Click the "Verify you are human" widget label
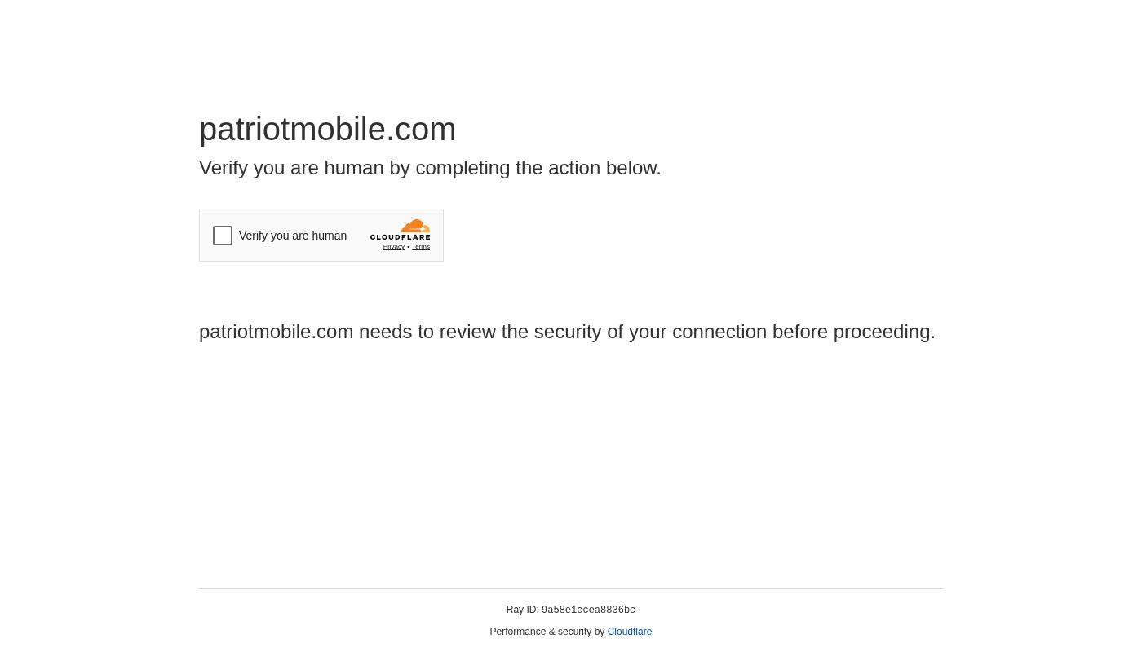This screenshot has height=652, width=1142. (293, 236)
